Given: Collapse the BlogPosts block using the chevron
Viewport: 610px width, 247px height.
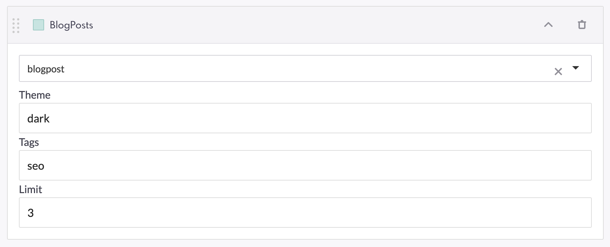Looking at the screenshot, I should [x=548, y=25].
